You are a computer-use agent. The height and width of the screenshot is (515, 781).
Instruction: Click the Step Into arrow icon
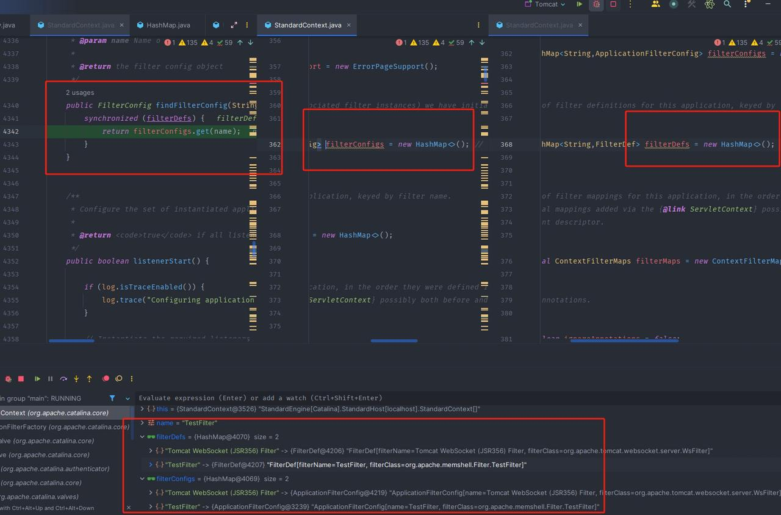pos(76,379)
